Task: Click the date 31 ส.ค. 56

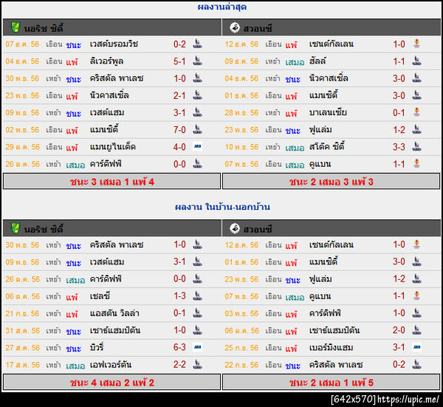Action: tap(22, 330)
